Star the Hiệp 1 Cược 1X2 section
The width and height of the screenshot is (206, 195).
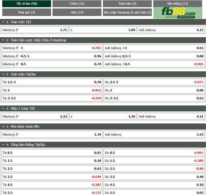7,109
